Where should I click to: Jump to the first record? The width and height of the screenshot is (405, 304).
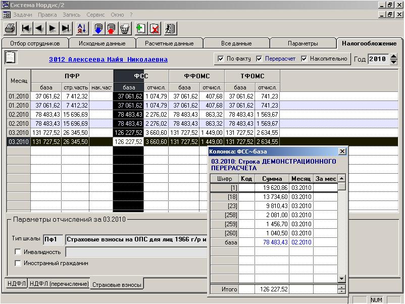click(x=26, y=28)
